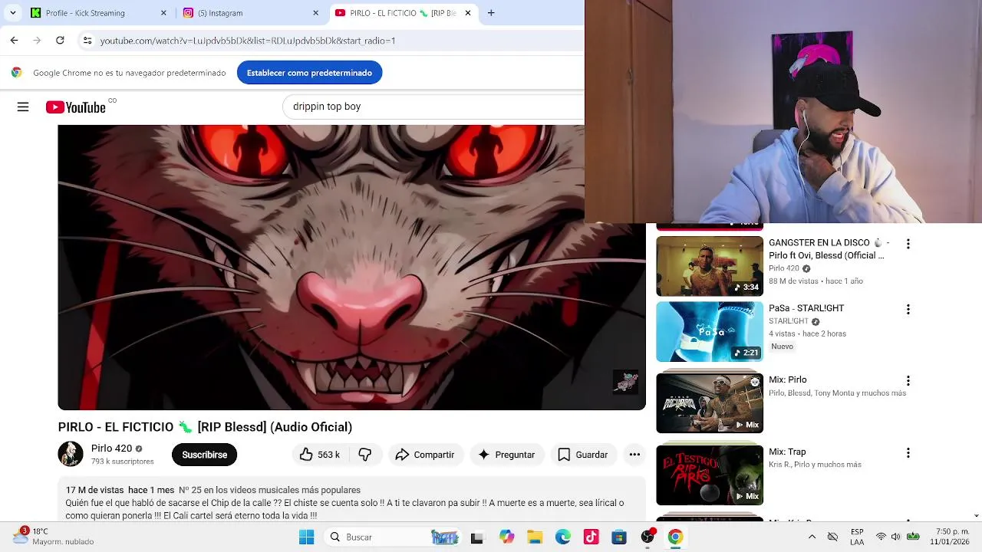This screenshot has width=982, height=552.
Task: Save the video with Guardar
Action: [x=583, y=455]
